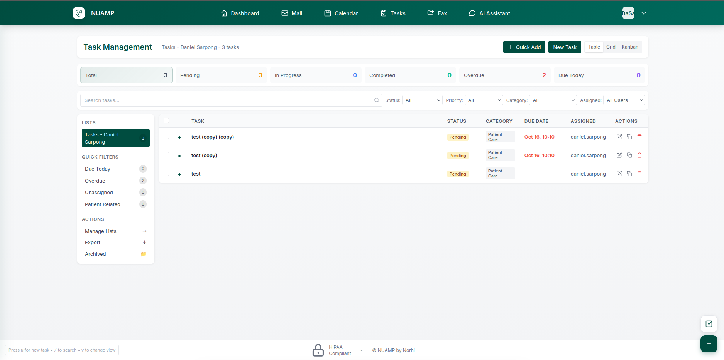Click the New Task button
This screenshot has width=724, height=360.
coord(565,47)
